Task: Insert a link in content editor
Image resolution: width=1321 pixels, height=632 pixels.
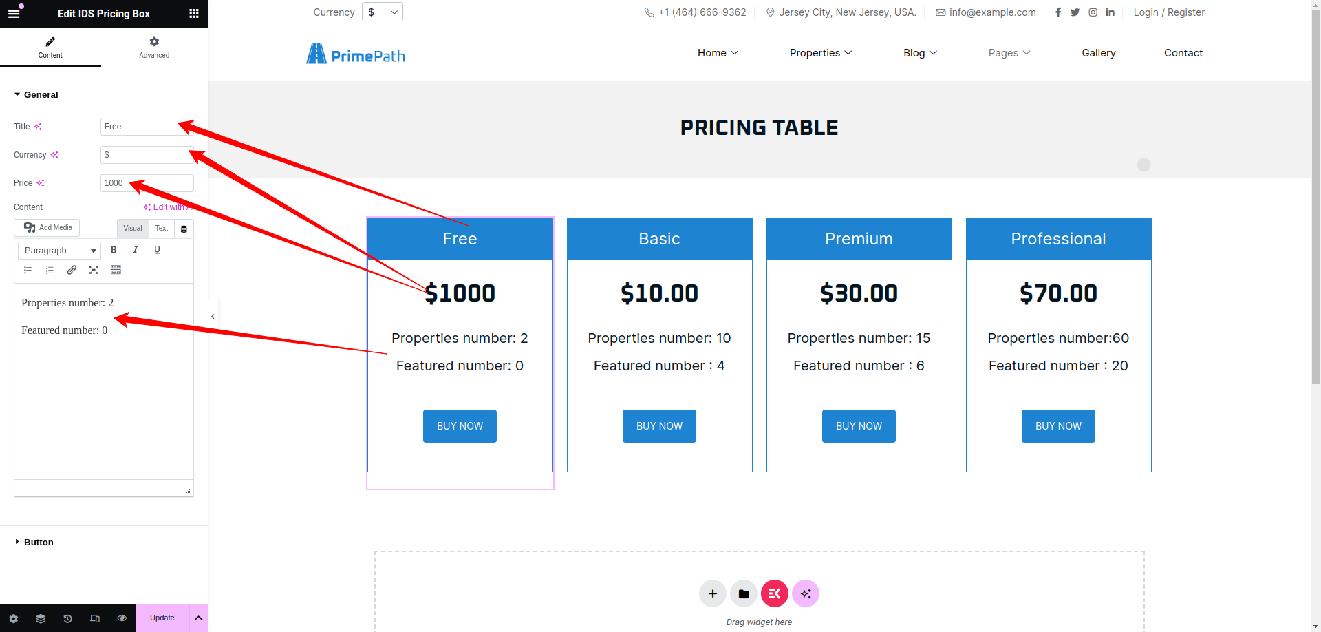Action: tap(72, 270)
